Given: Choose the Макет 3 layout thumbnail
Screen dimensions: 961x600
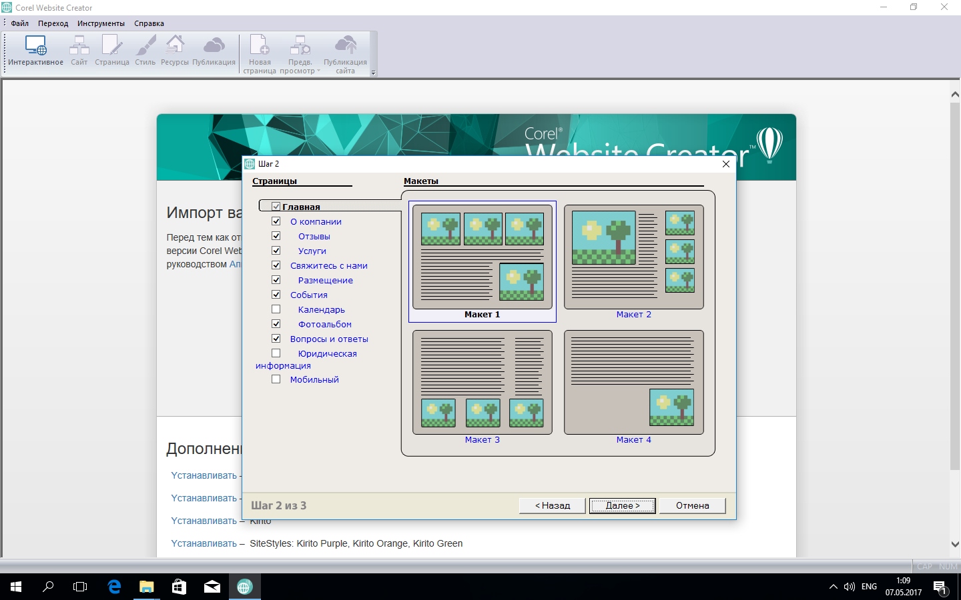Looking at the screenshot, I should [x=483, y=383].
